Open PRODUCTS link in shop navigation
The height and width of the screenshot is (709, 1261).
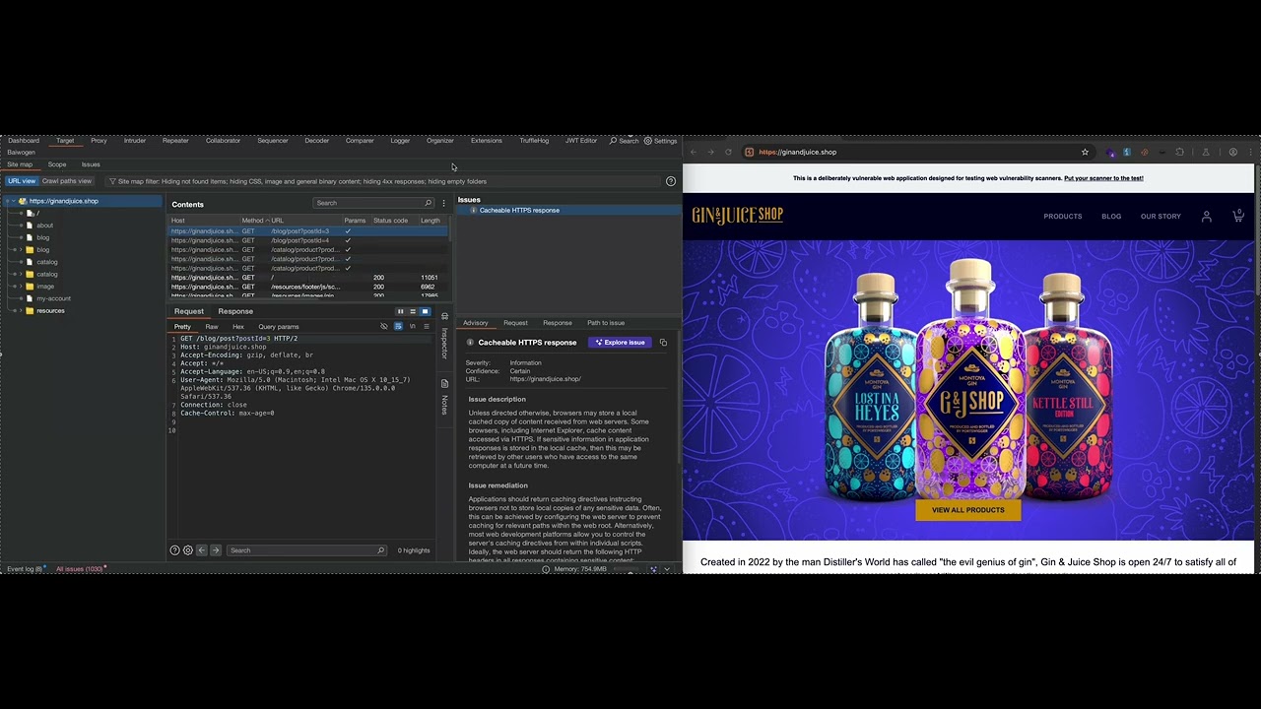click(1063, 217)
